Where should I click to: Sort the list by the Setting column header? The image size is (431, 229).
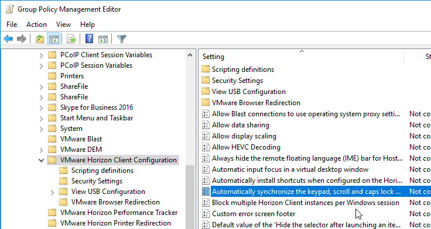(301, 57)
